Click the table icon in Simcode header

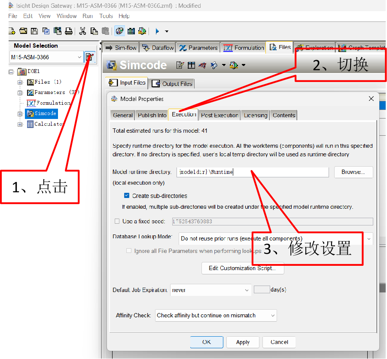coord(192,65)
